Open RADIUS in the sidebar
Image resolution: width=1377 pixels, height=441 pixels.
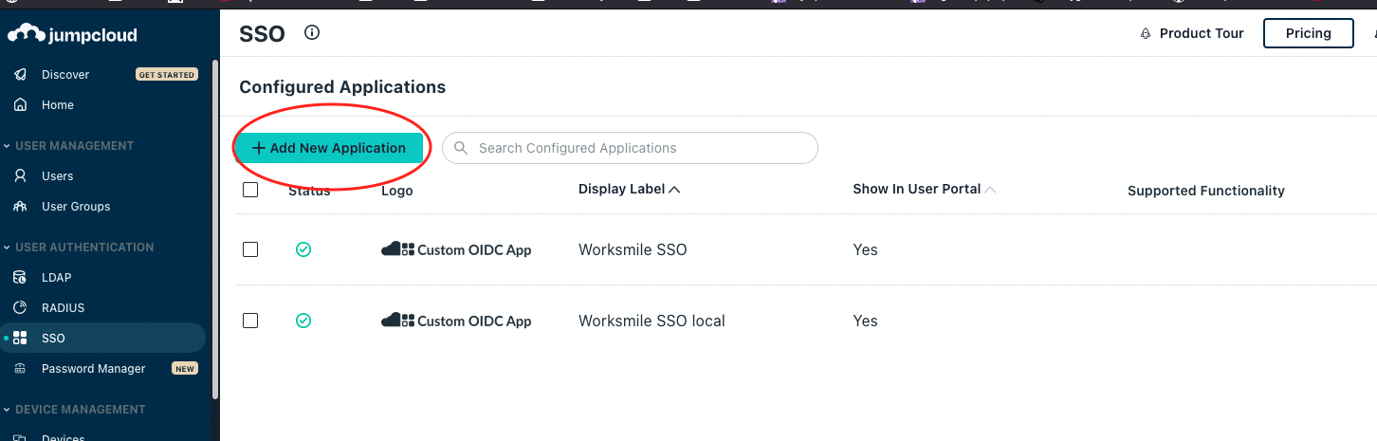pyautogui.click(x=64, y=308)
